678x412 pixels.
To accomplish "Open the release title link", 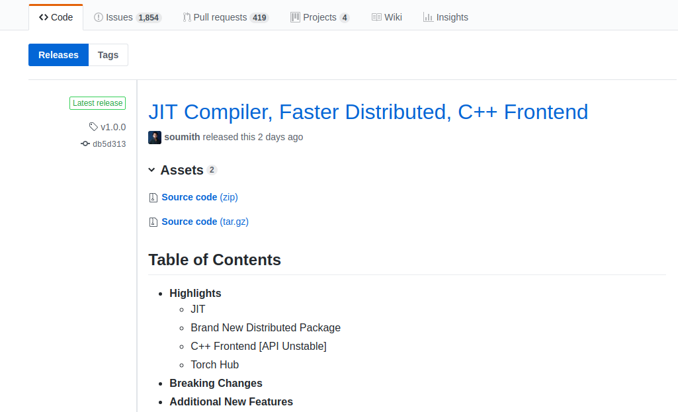I will tap(368, 112).
